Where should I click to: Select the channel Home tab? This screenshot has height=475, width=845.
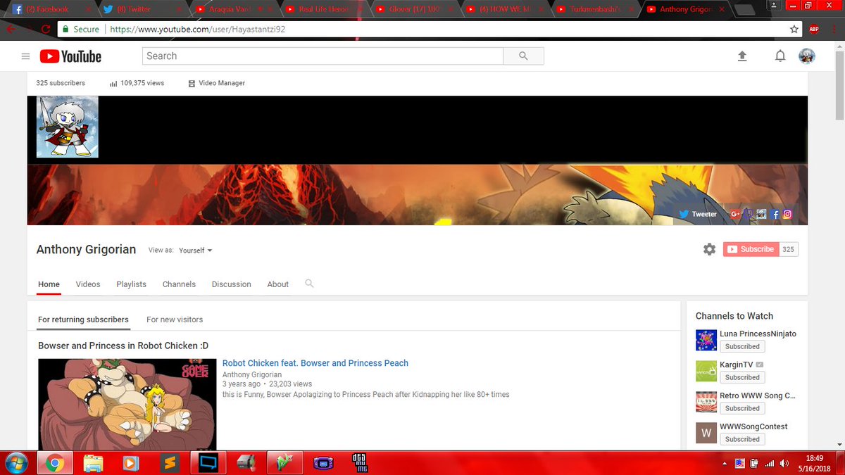click(x=49, y=284)
